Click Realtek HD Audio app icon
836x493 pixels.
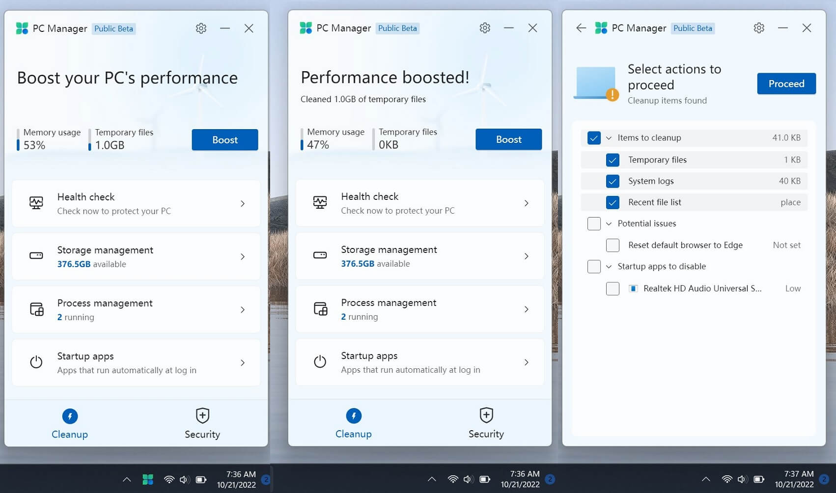pos(634,289)
